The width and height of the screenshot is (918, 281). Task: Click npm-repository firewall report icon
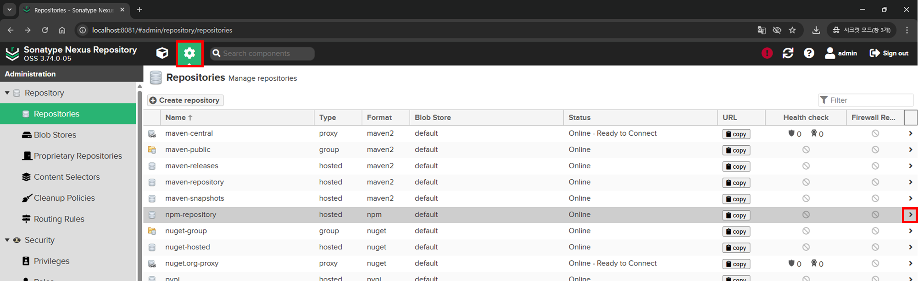tap(875, 215)
